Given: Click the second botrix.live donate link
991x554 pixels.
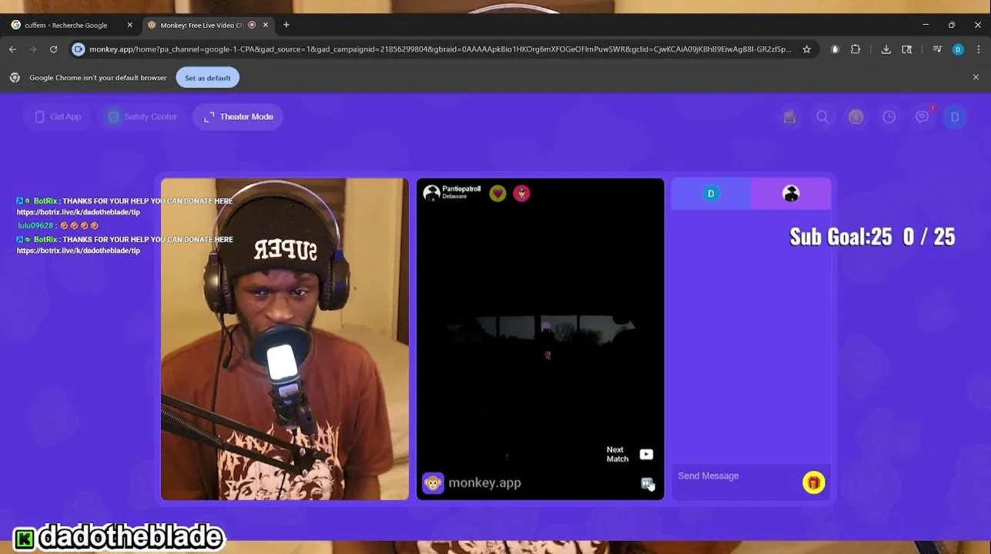Looking at the screenshot, I should click(79, 251).
